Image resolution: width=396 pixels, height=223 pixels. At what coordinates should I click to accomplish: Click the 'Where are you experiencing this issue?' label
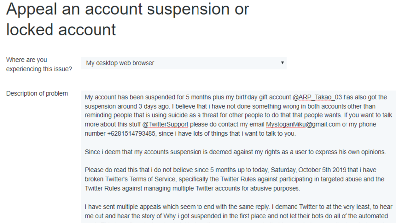click(x=39, y=64)
